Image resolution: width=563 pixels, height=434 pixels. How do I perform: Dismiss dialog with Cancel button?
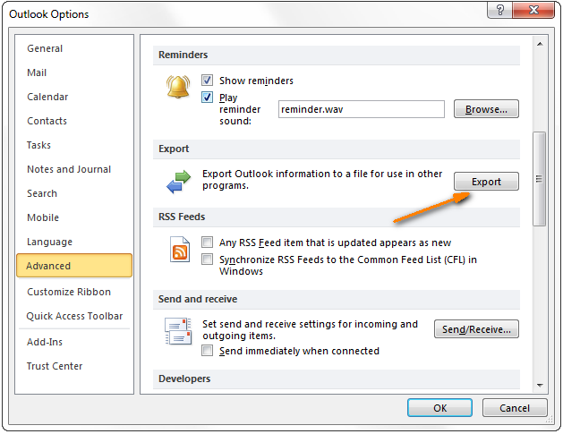tap(515, 408)
